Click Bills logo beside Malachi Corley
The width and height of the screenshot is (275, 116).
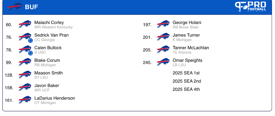[25, 24]
